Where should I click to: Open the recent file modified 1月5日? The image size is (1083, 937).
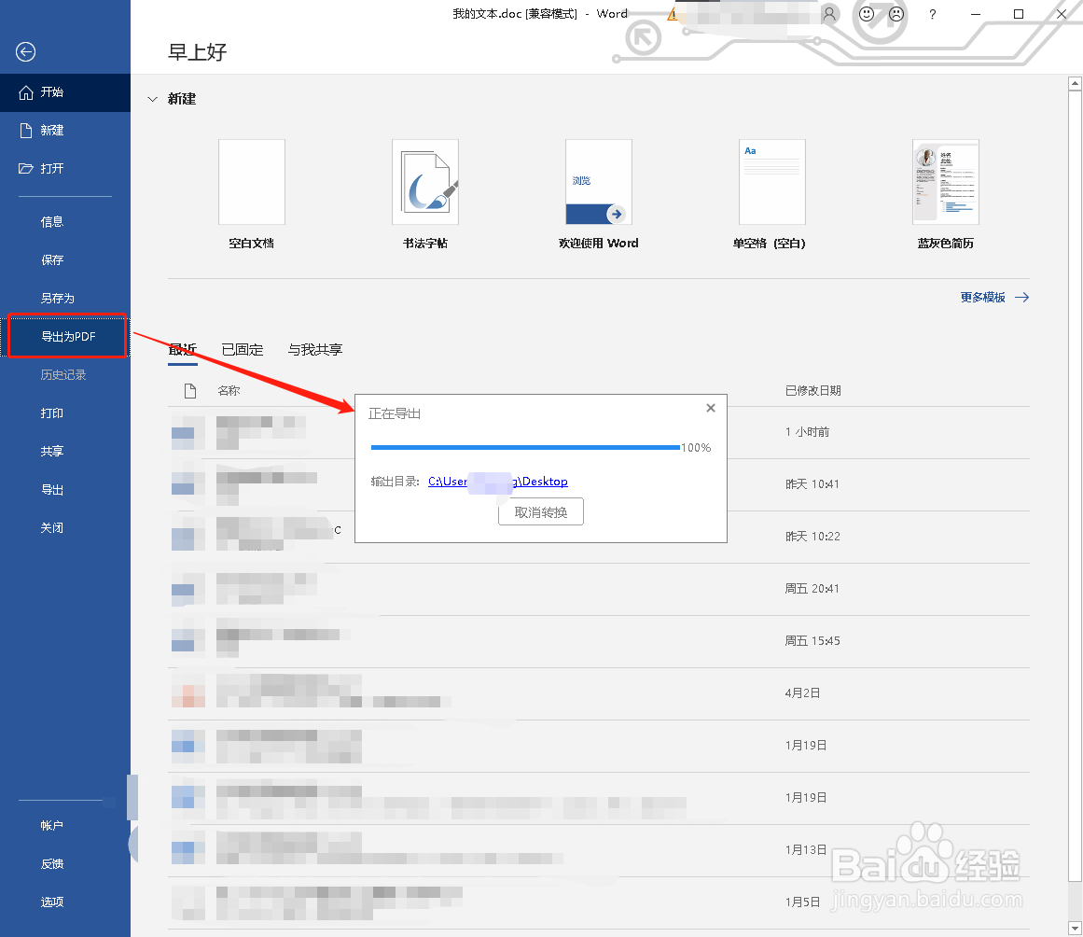tap(599, 903)
